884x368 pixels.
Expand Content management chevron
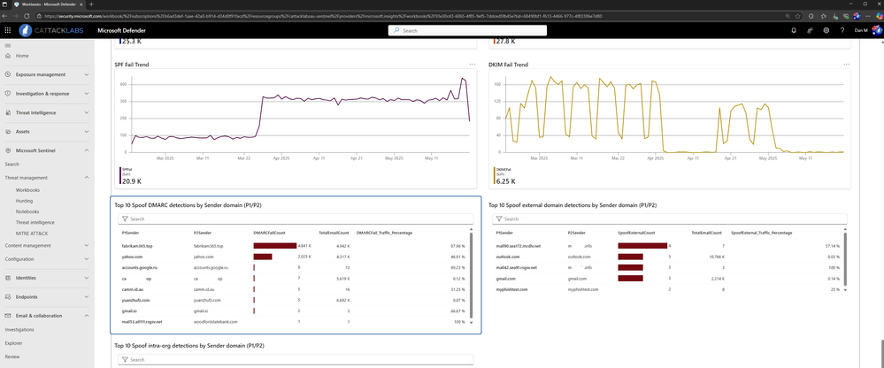(86, 245)
